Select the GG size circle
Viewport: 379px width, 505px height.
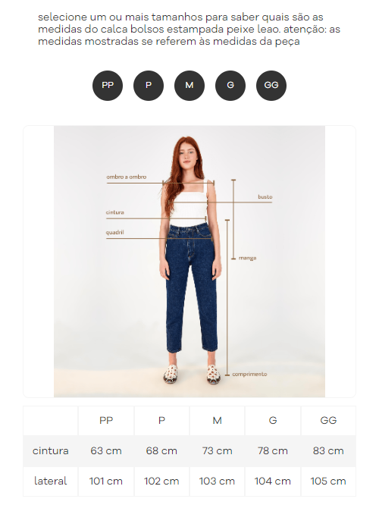click(x=271, y=86)
